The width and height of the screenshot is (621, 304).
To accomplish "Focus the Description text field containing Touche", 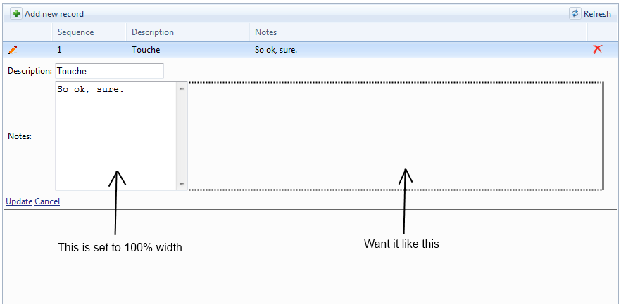I will click(109, 71).
